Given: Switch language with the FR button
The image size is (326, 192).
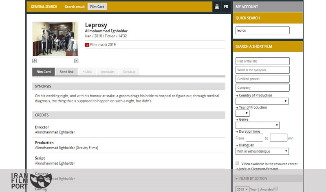Looking at the screenshot, I should pyautogui.click(x=226, y=7).
